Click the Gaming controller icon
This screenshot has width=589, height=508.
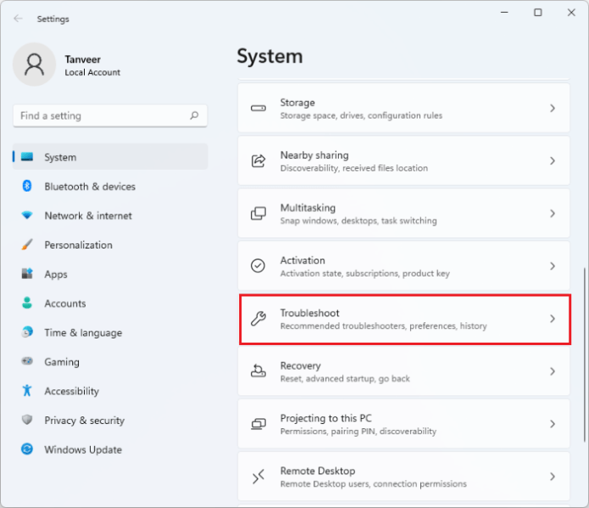click(27, 361)
